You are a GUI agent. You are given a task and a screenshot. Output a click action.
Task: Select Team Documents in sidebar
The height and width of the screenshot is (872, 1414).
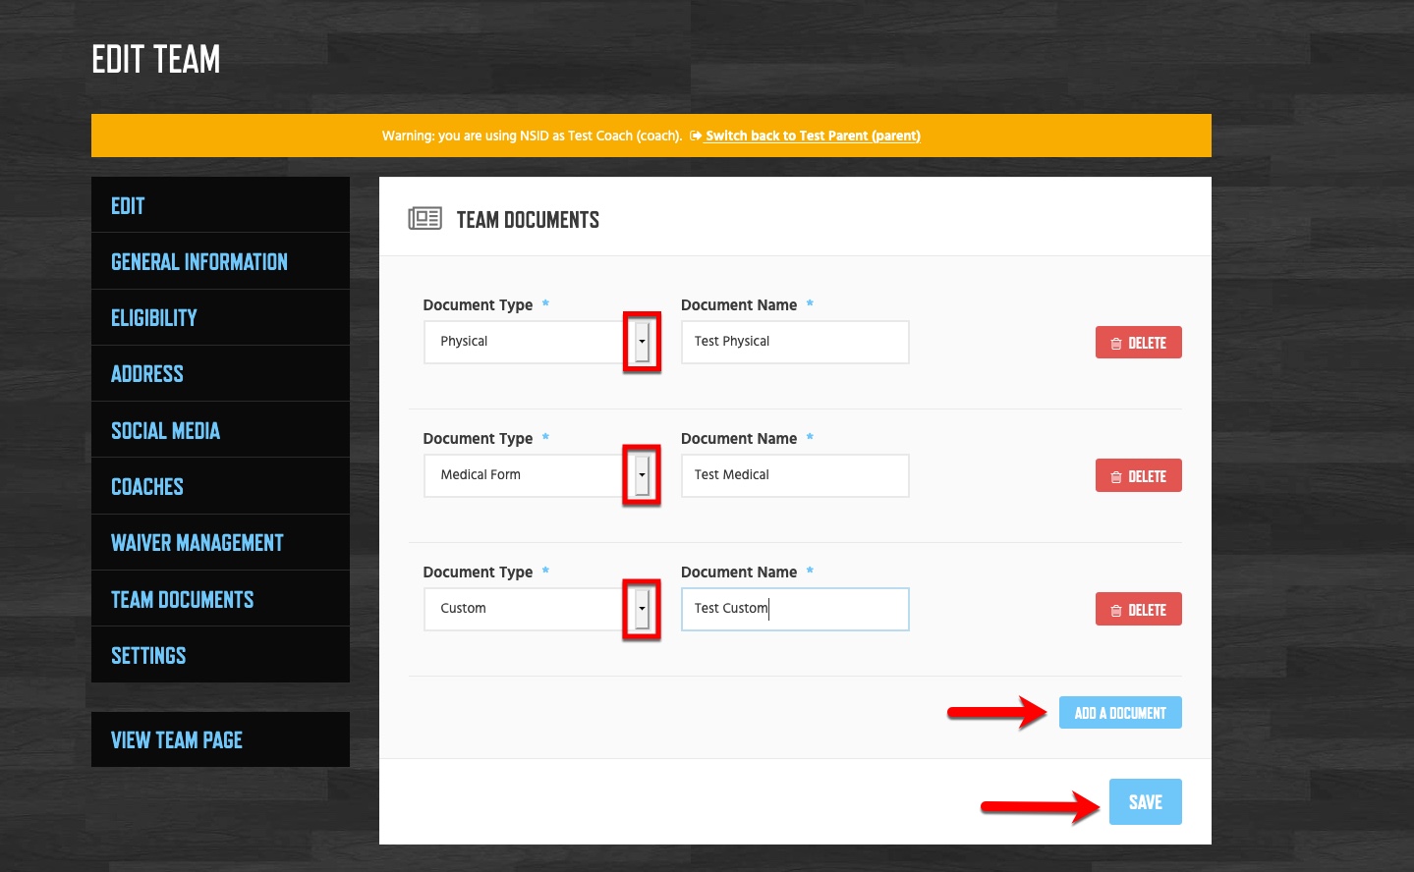pyautogui.click(x=220, y=599)
